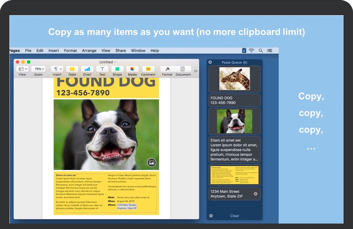Viewport: 353px width, 229px height.
Task: Open Paste Queue settings gear
Action: (x=211, y=216)
